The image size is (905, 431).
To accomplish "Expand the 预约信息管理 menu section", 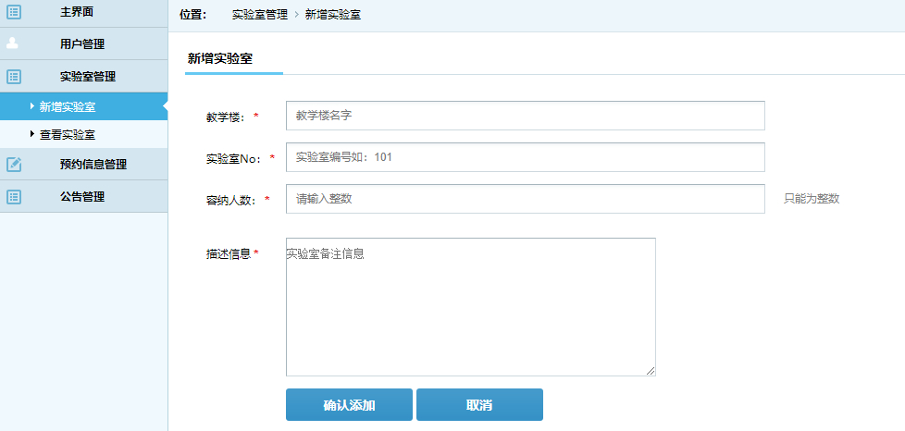I will coord(83,165).
